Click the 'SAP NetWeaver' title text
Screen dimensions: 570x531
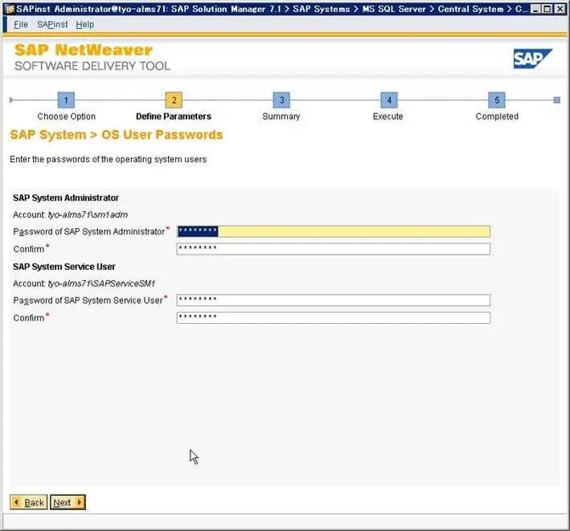[84, 50]
